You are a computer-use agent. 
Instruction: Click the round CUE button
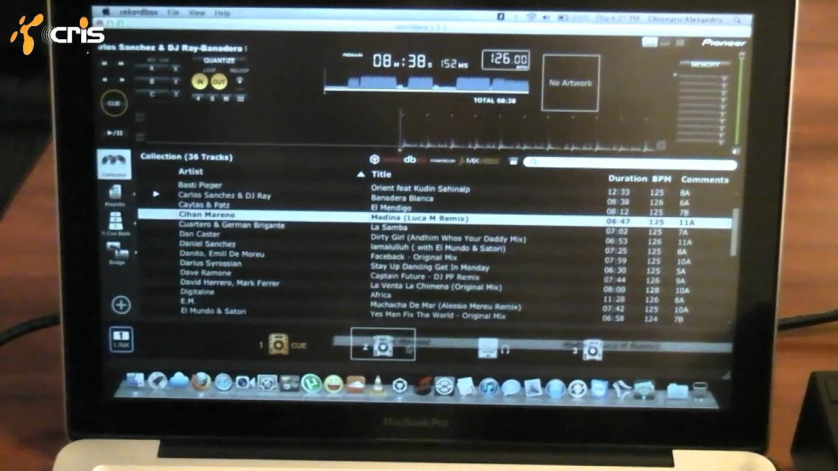tap(114, 103)
